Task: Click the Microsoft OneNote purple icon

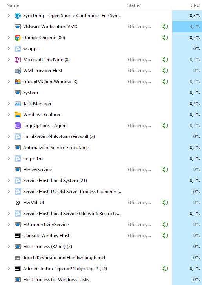Action: (x=17, y=60)
